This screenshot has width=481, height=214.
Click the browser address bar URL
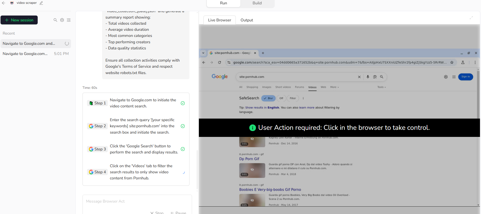coord(340,62)
